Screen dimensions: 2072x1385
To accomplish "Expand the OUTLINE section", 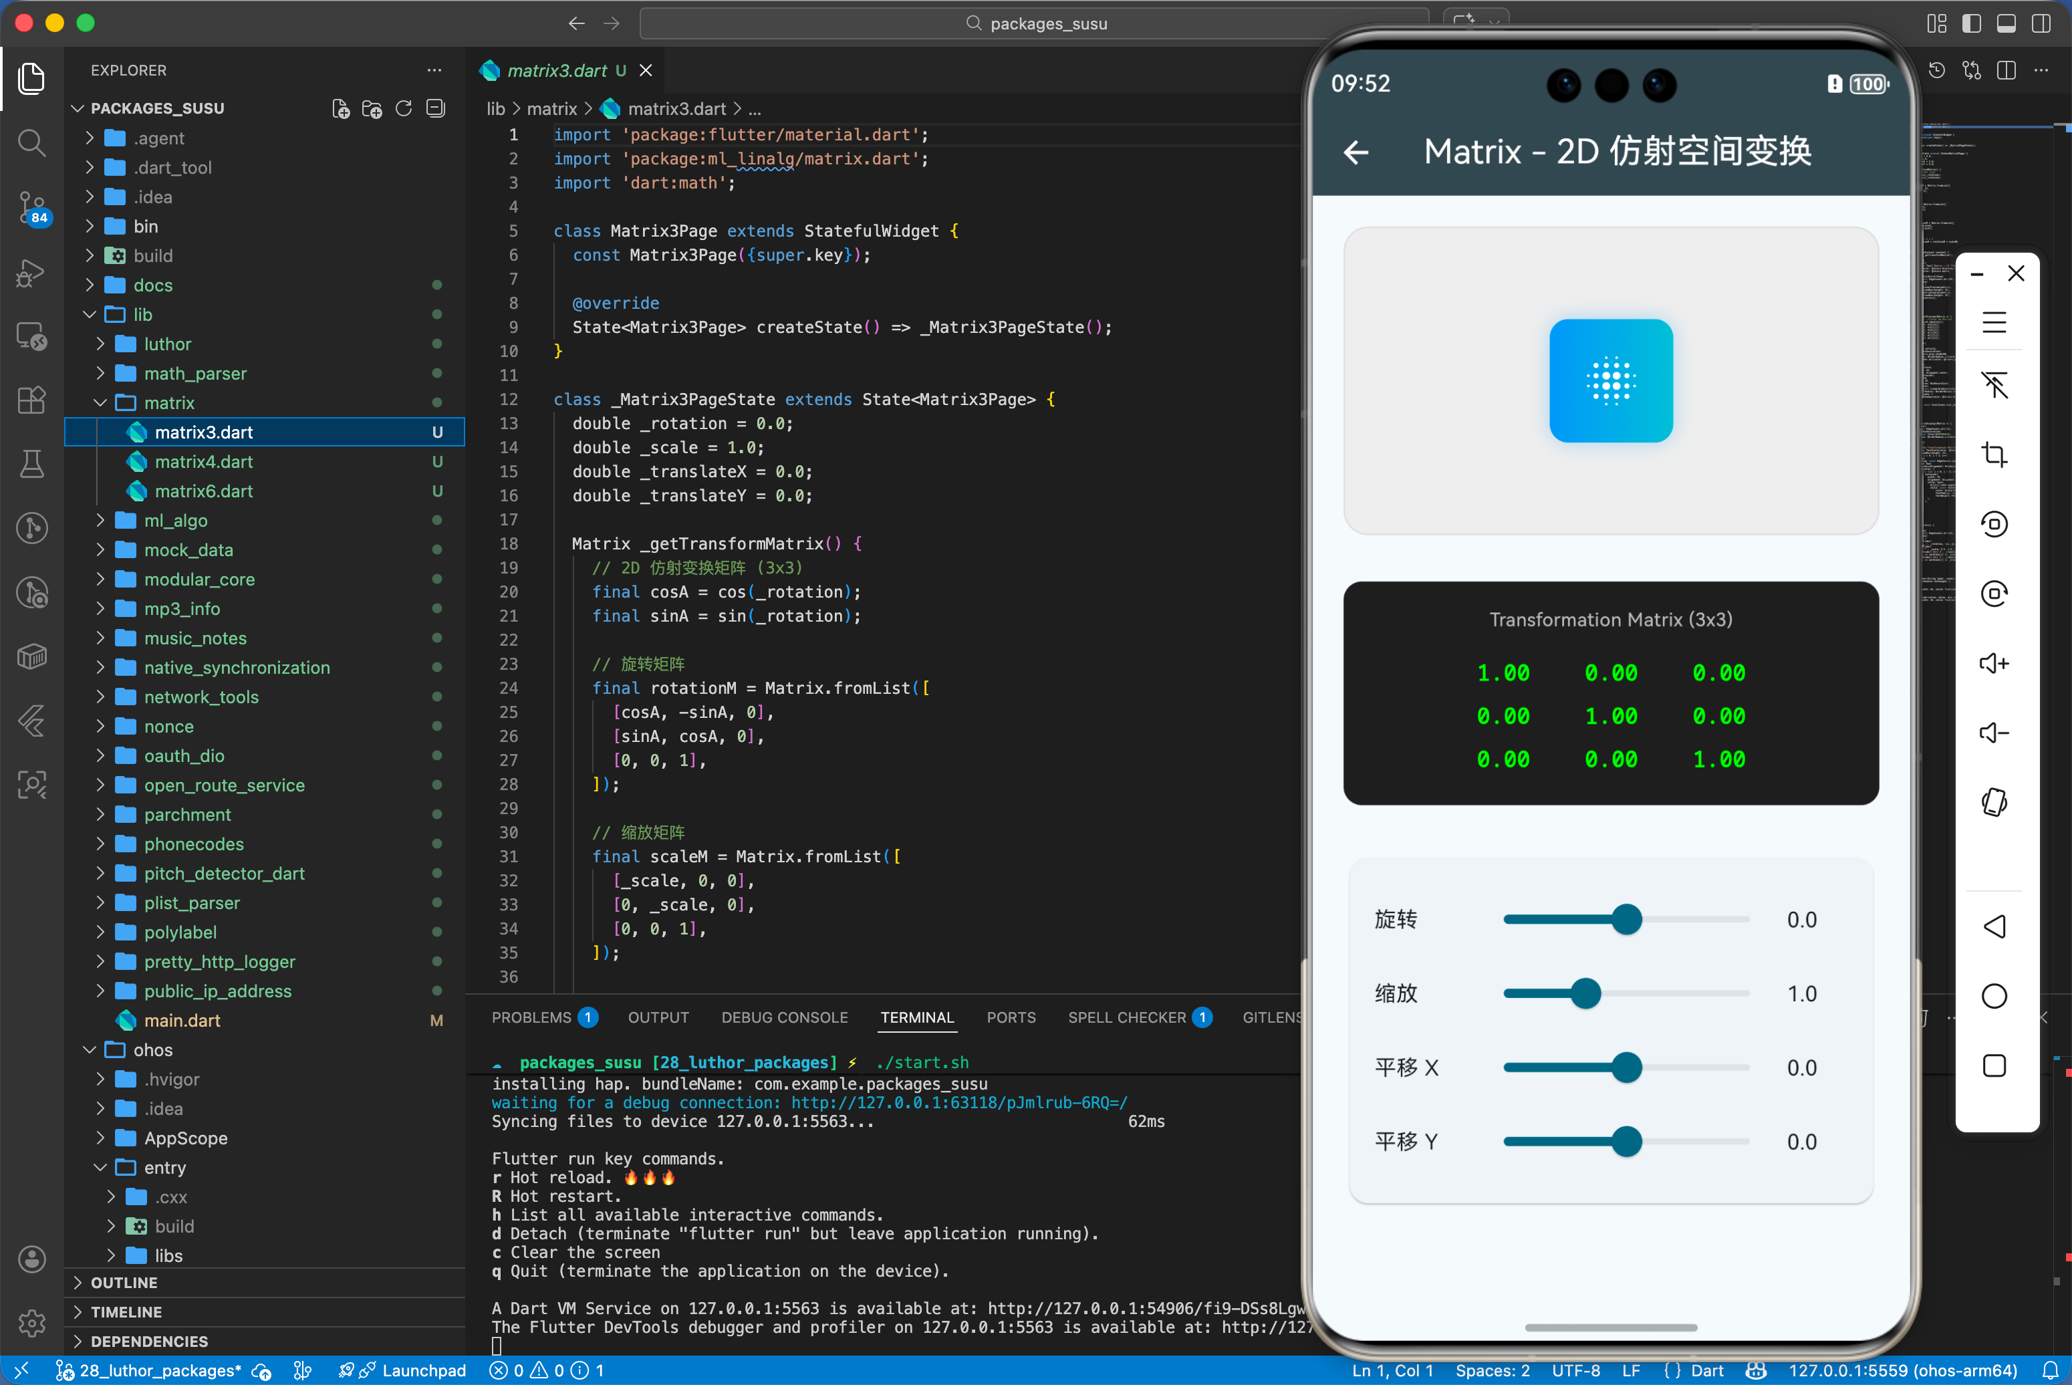I will [124, 1281].
